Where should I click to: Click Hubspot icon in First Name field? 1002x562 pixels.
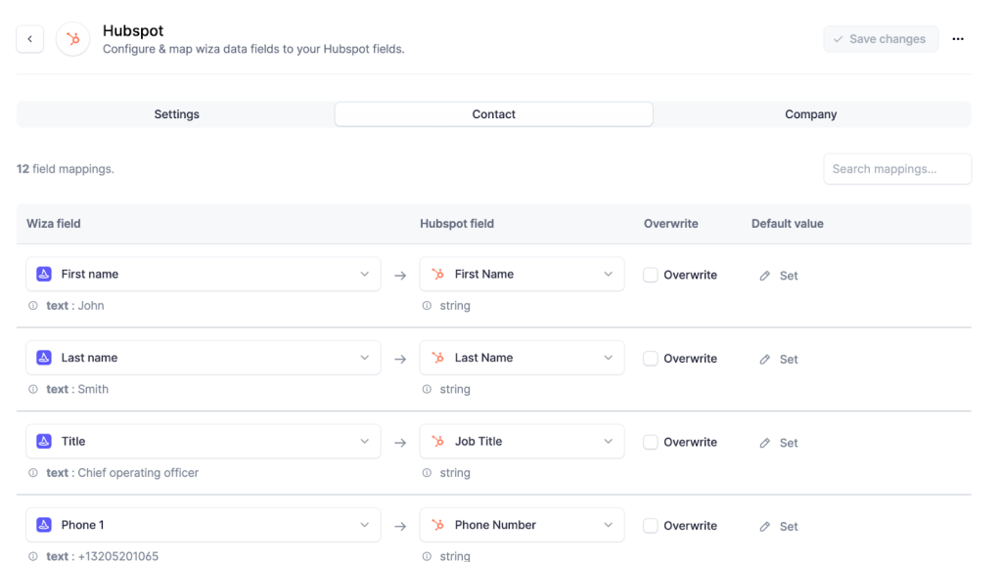point(437,274)
